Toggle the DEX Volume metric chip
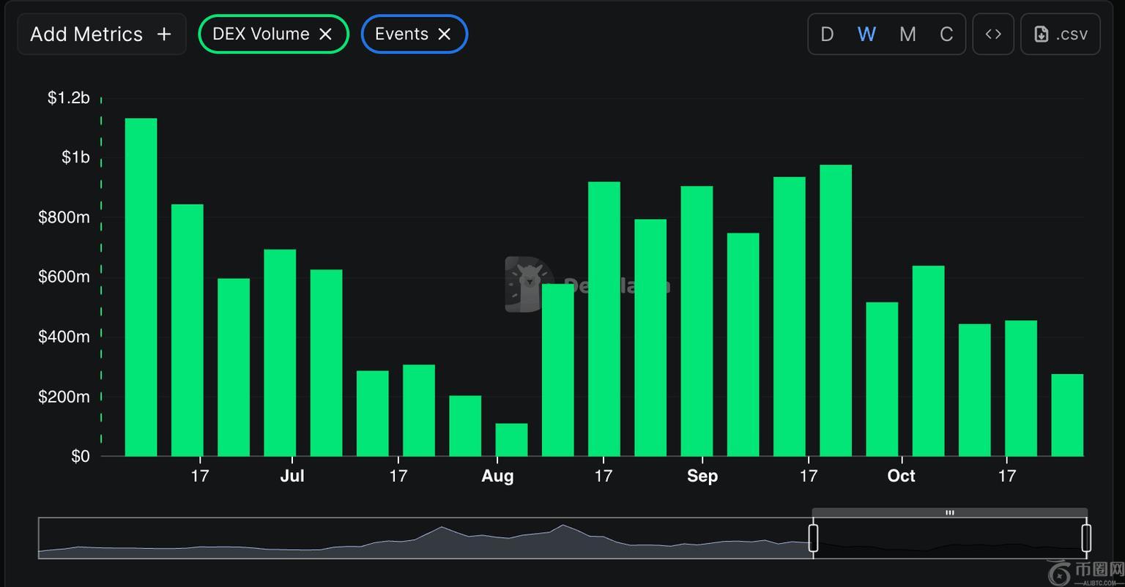Screen dimensions: 1125x587 pyautogui.click(x=261, y=34)
